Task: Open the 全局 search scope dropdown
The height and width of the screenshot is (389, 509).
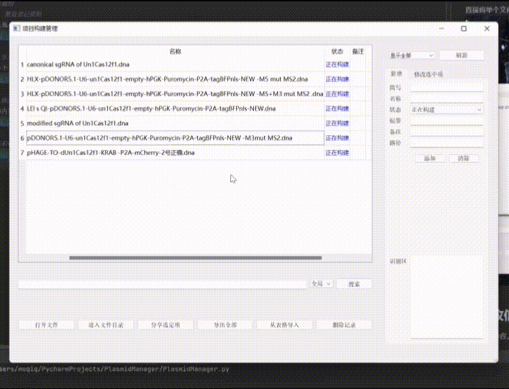Action: (x=321, y=284)
